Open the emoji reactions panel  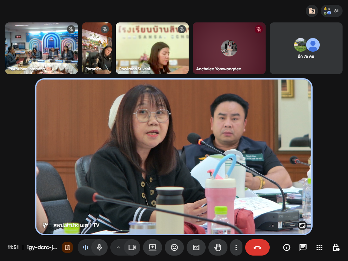click(174, 247)
